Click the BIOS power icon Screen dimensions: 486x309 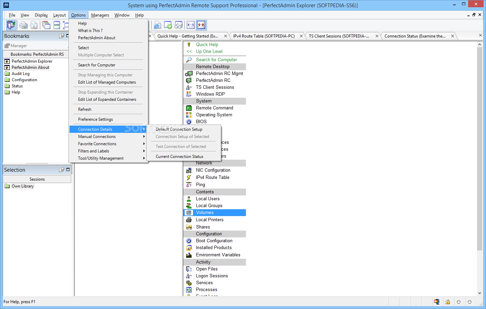pos(189,122)
